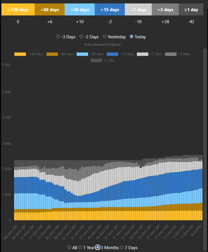Select the '-2 Days' radio option
208x252 pixels.
81,37
